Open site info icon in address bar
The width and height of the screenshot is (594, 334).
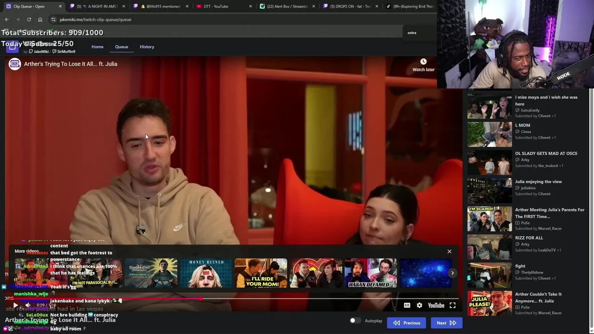(x=53, y=19)
